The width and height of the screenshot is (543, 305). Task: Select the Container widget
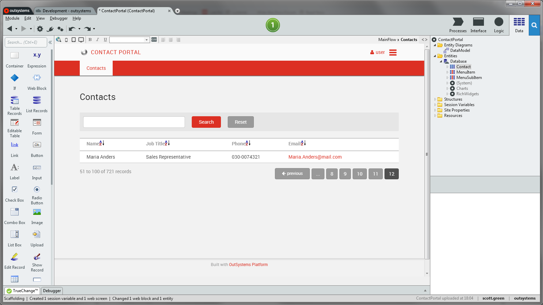[x=15, y=59]
